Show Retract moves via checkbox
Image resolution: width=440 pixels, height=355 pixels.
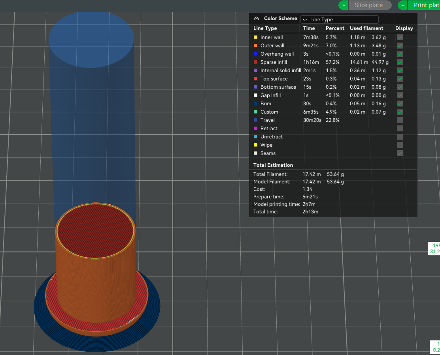point(400,129)
